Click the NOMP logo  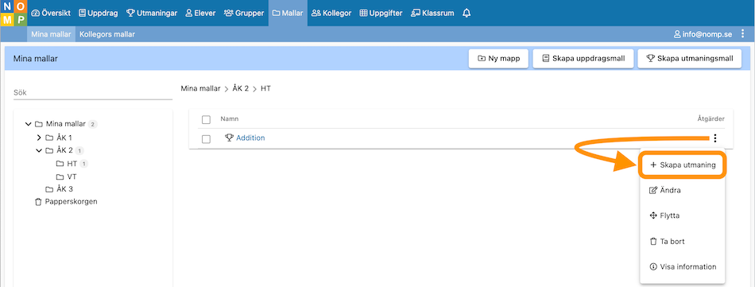point(14,14)
